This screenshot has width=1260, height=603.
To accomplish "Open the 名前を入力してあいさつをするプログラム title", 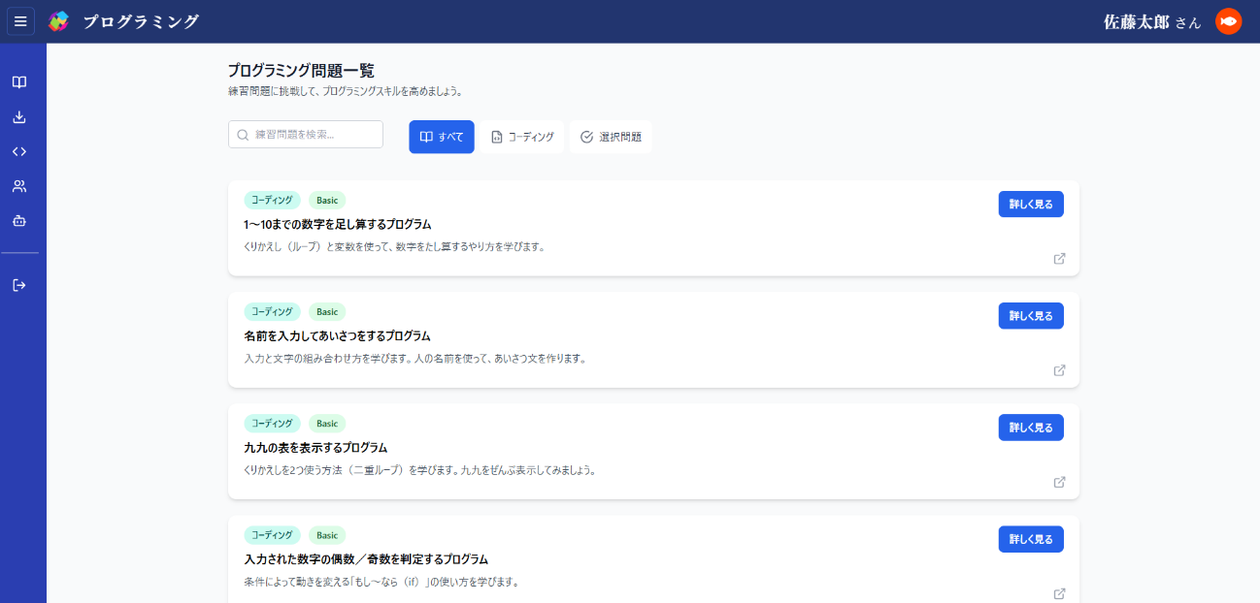I will click(337, 336).
